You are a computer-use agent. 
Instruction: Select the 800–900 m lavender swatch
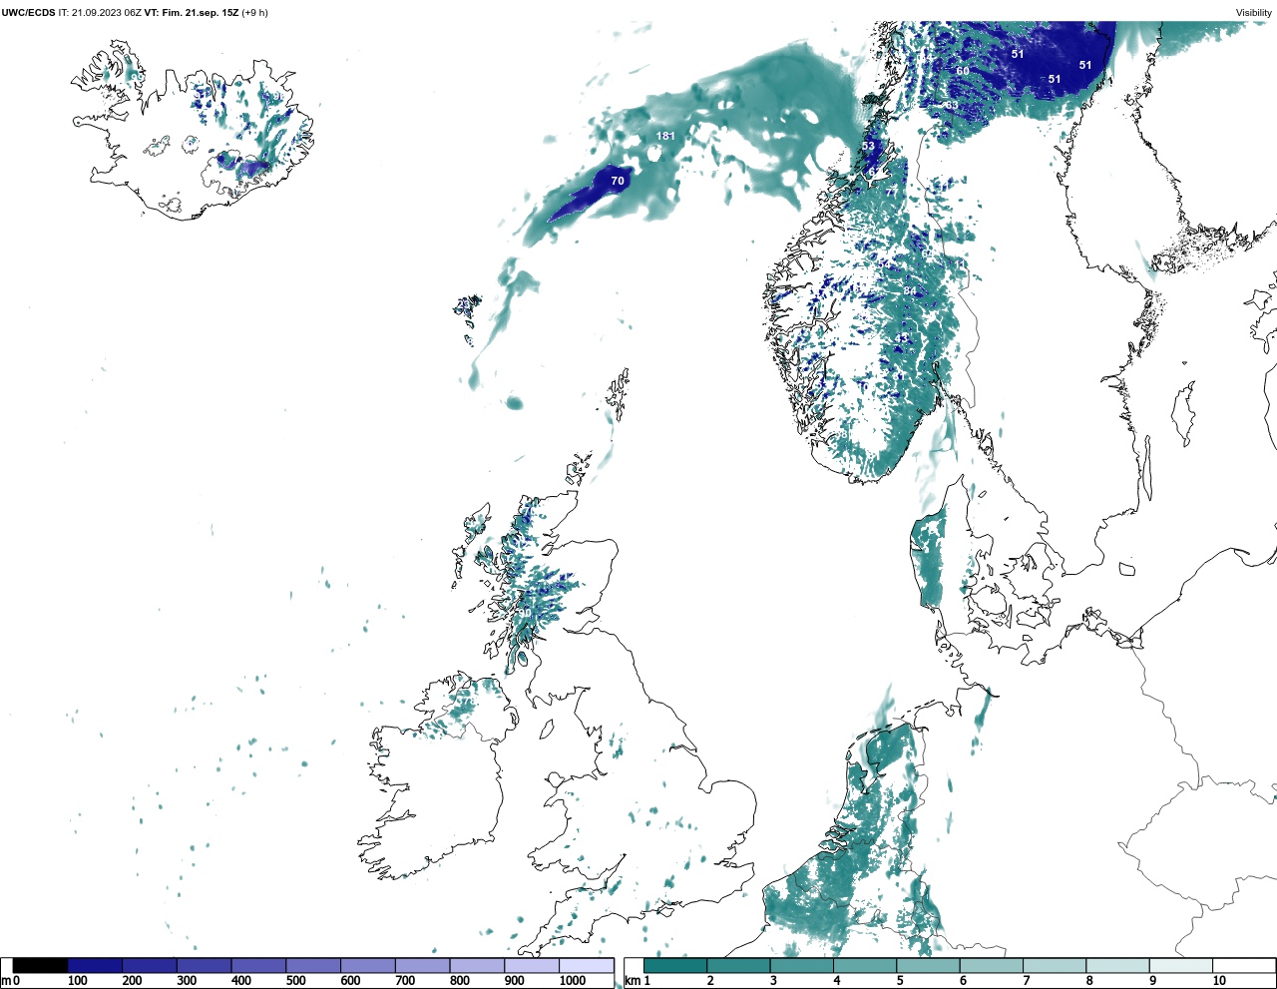click(x=477, y=965)
